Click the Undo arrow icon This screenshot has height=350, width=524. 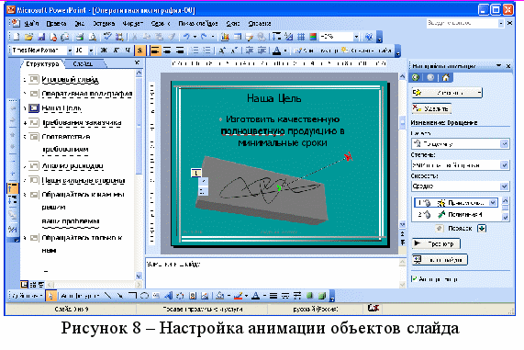click(186, 37)
